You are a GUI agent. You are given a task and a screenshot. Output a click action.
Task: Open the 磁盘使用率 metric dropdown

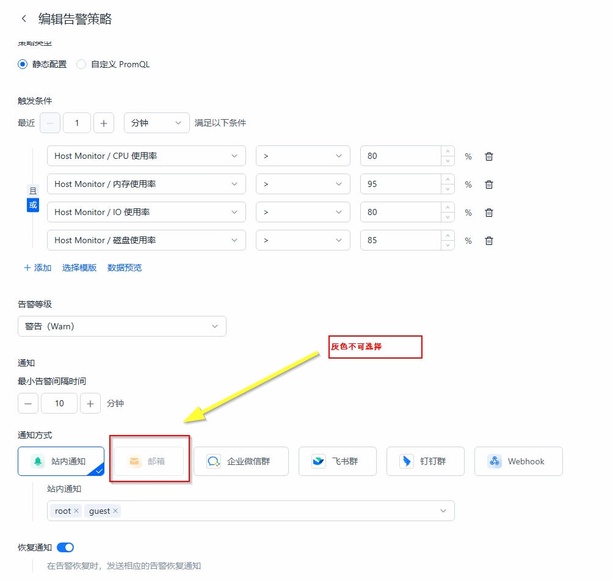point(146,240)
